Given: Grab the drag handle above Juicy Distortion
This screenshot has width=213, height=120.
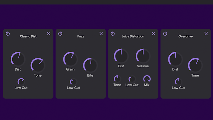Looking at the screenshot, I should 133,32.
